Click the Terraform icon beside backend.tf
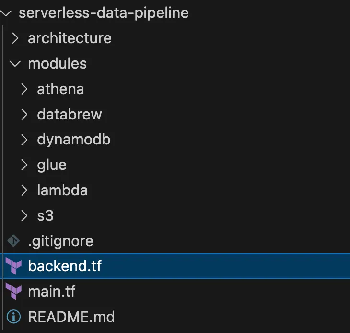 tap(14, 266)
